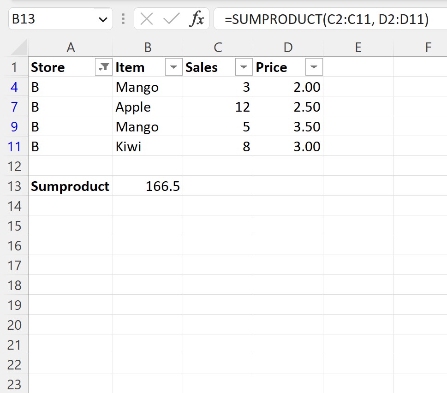Cancel the formula entry with X icon

click(x=147, y=19)
